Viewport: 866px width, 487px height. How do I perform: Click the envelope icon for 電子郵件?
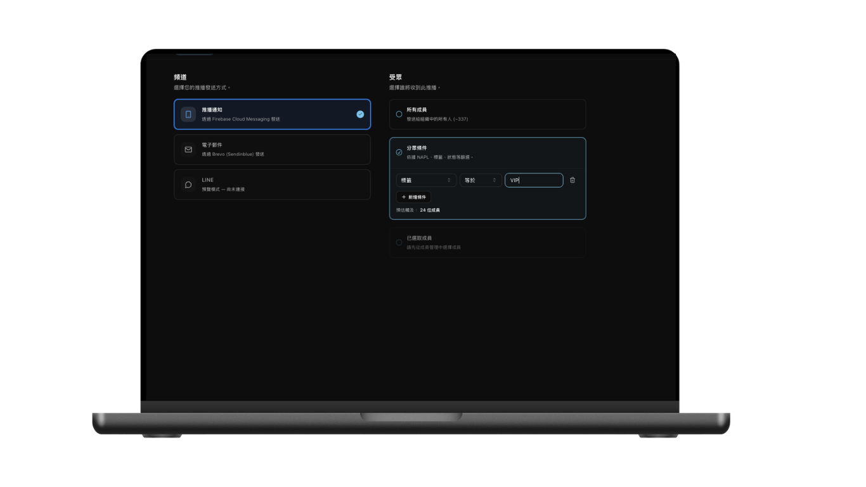[188, 150]
